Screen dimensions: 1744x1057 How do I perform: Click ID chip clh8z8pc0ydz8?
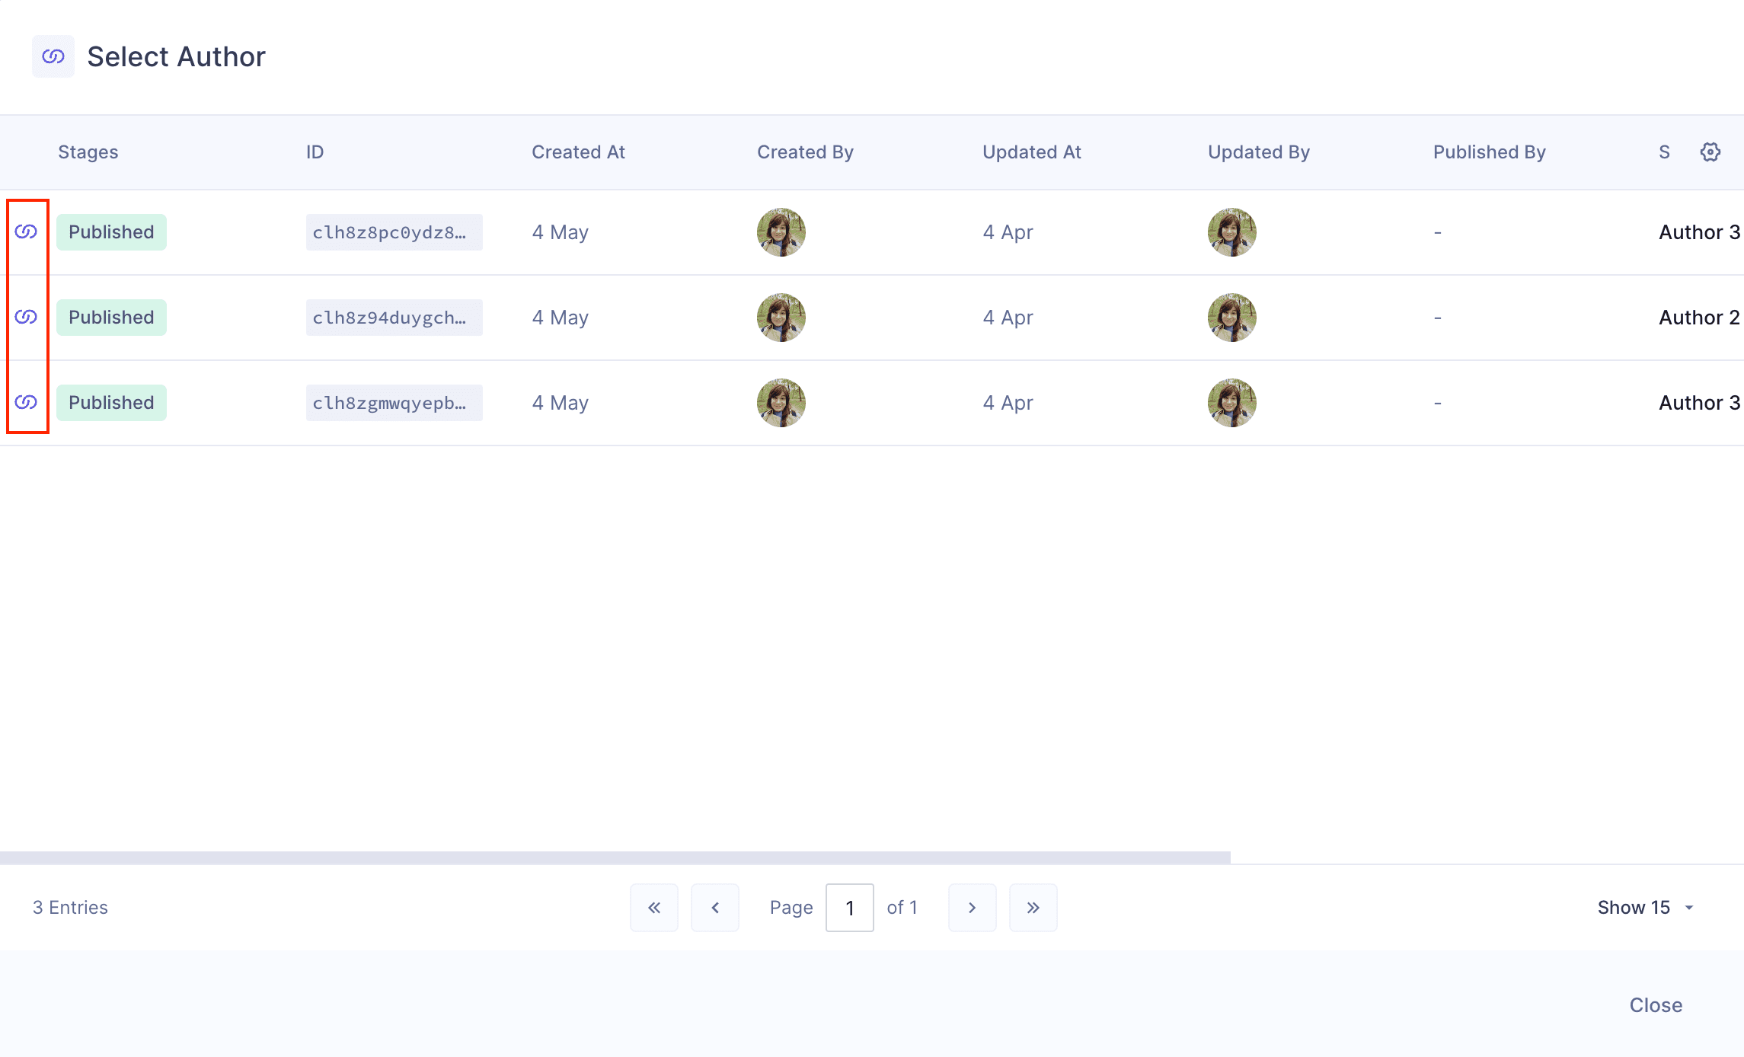[x=394, y=232]
